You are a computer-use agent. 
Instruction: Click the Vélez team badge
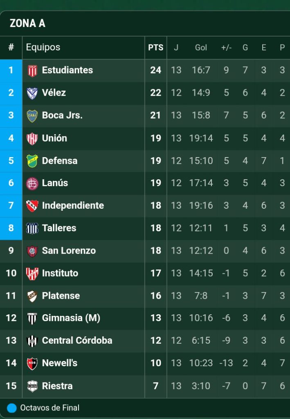click(x=32, y=93)
